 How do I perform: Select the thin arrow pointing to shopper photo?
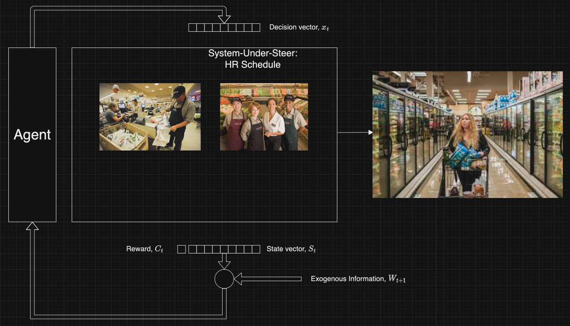(354, 132)
